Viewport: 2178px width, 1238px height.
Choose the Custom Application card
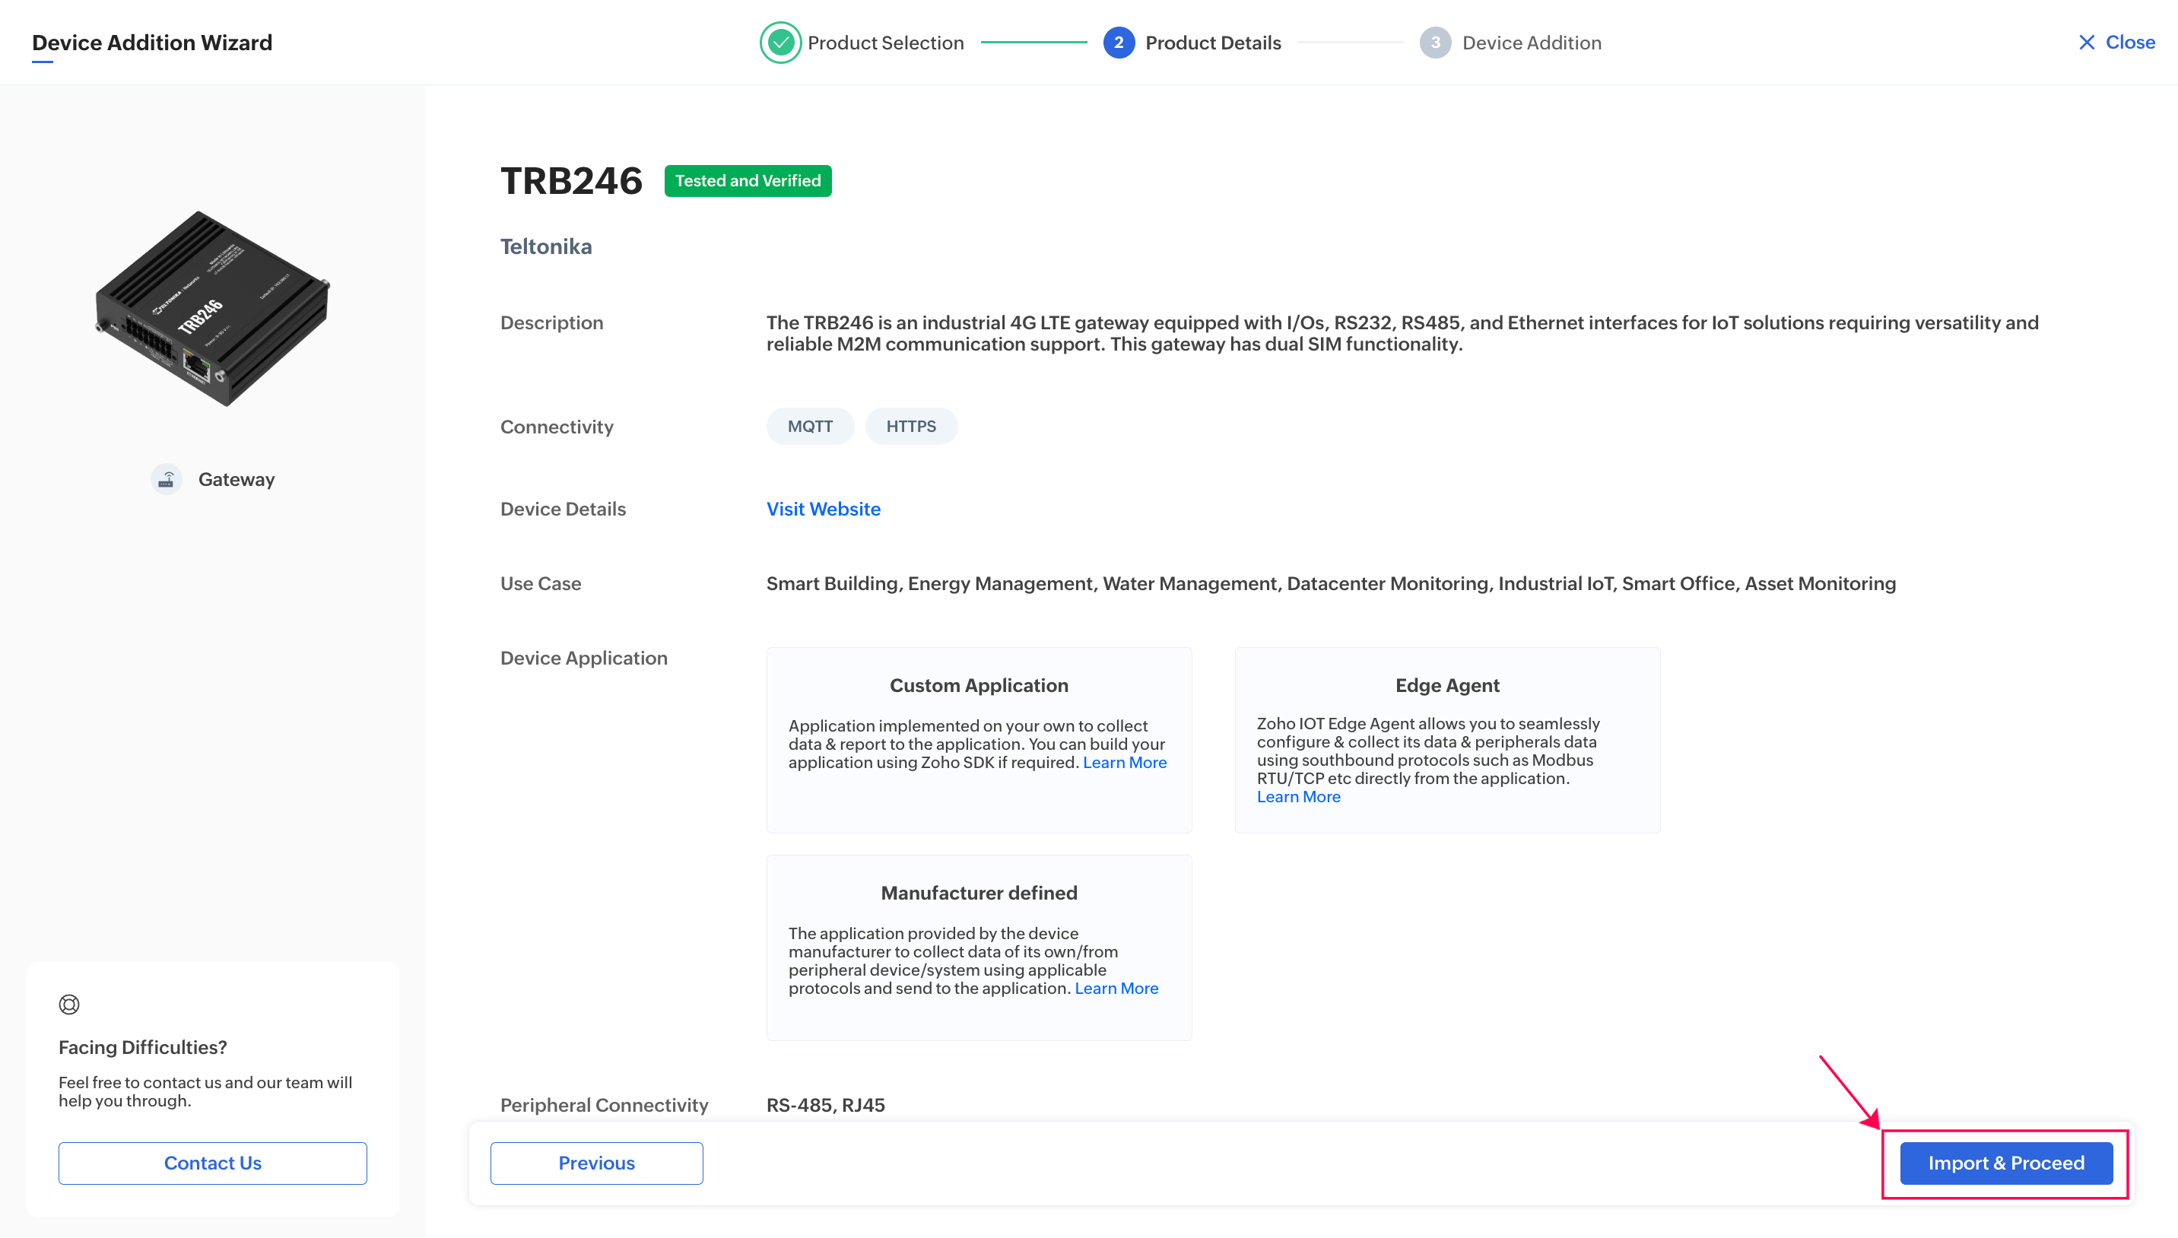pyautogui.click(x=979, y=739)
